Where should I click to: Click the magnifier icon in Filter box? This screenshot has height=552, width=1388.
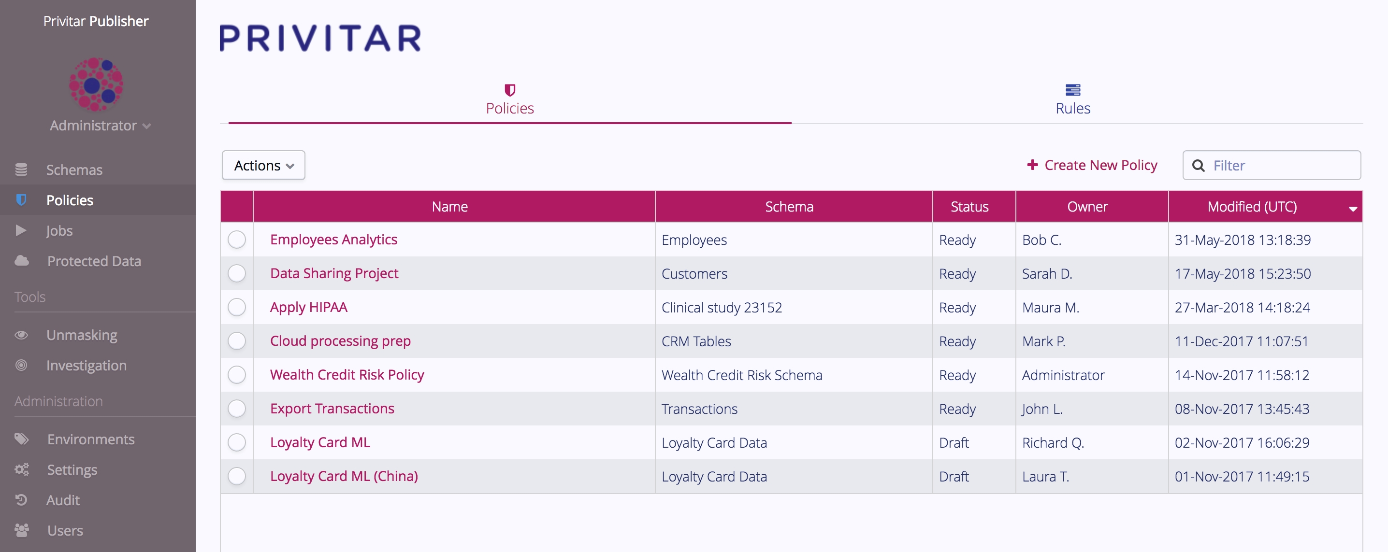[1199, 165]
